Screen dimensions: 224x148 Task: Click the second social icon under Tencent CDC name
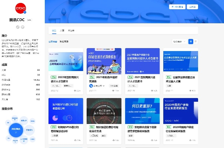point(23,27)
